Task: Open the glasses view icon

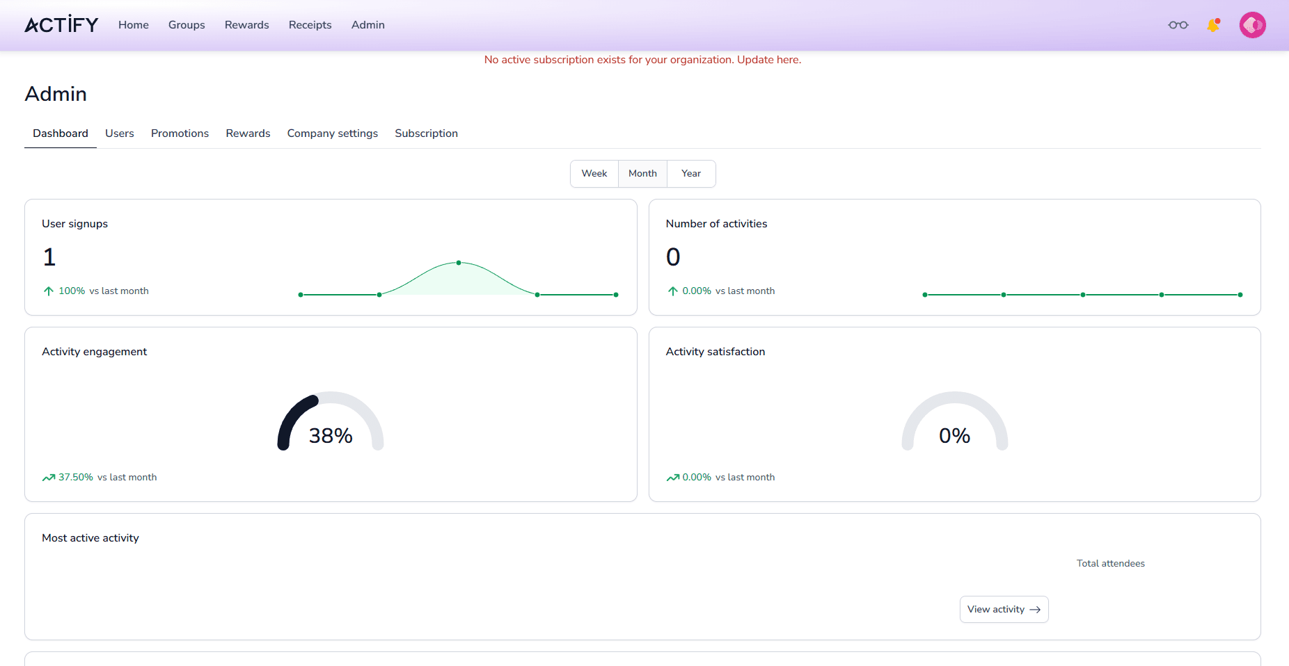Action: [x=1178, y=25]
